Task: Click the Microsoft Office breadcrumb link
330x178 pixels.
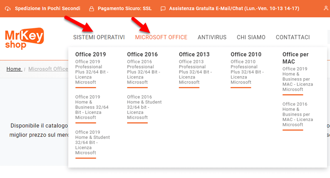Action: pyautogui.click(x=48, y=69)
